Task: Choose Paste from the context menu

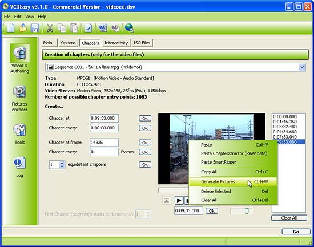Action: tap(234, 145)
